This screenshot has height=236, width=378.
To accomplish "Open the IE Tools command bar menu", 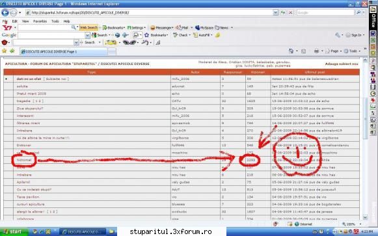I will [351, 51].
